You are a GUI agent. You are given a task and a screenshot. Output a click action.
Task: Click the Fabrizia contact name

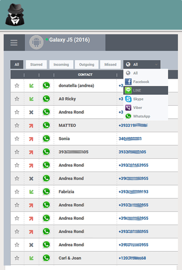[67, 192]
